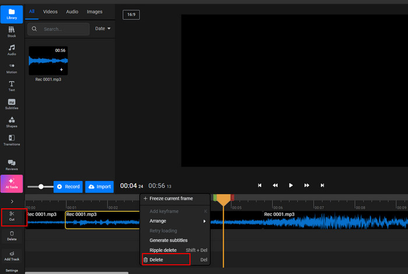408x274 pixels.
Task: Open the Subtitles panel
Action: (x=12, y=104)
